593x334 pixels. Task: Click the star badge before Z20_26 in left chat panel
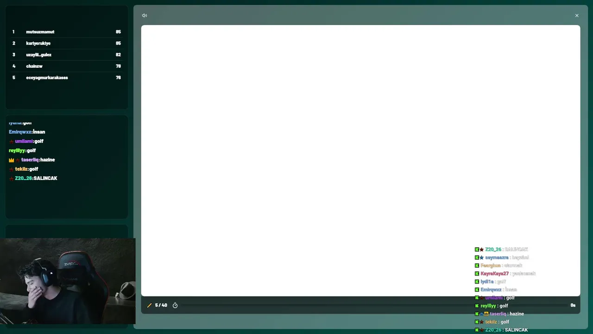pyautogui.click(x=11, y=179)
